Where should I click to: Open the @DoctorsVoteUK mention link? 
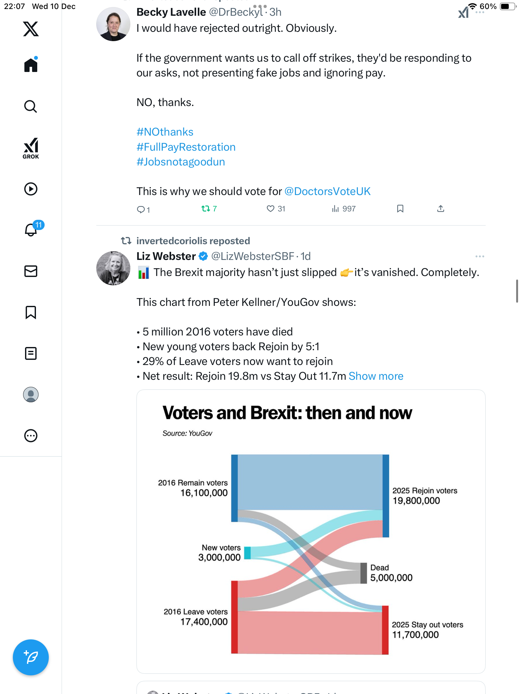[327, 191]
